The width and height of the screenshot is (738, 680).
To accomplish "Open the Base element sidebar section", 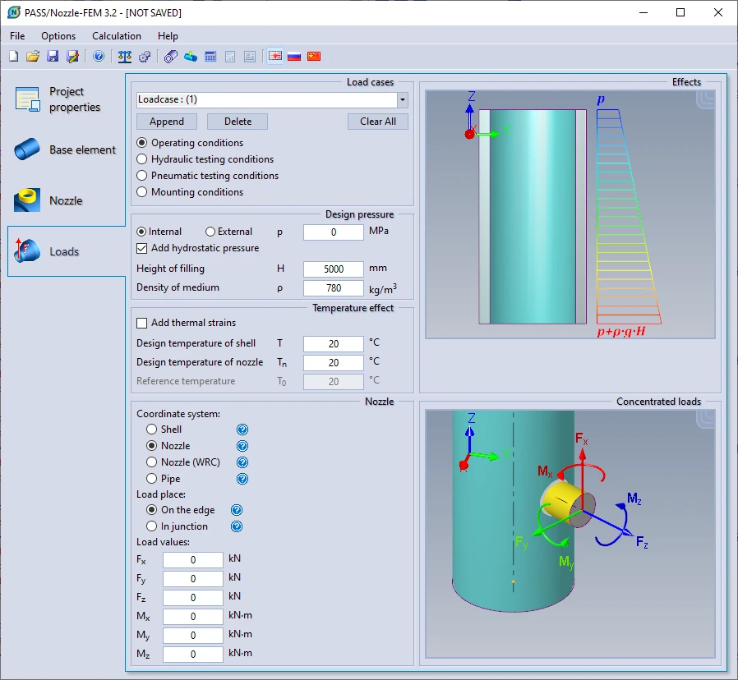I will [66, 150].
